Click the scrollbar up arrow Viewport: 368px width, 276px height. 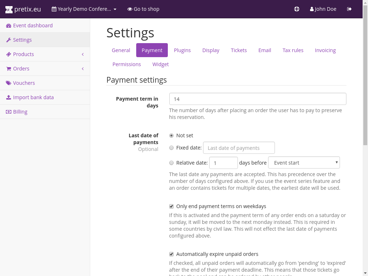(x=365, y=3)
